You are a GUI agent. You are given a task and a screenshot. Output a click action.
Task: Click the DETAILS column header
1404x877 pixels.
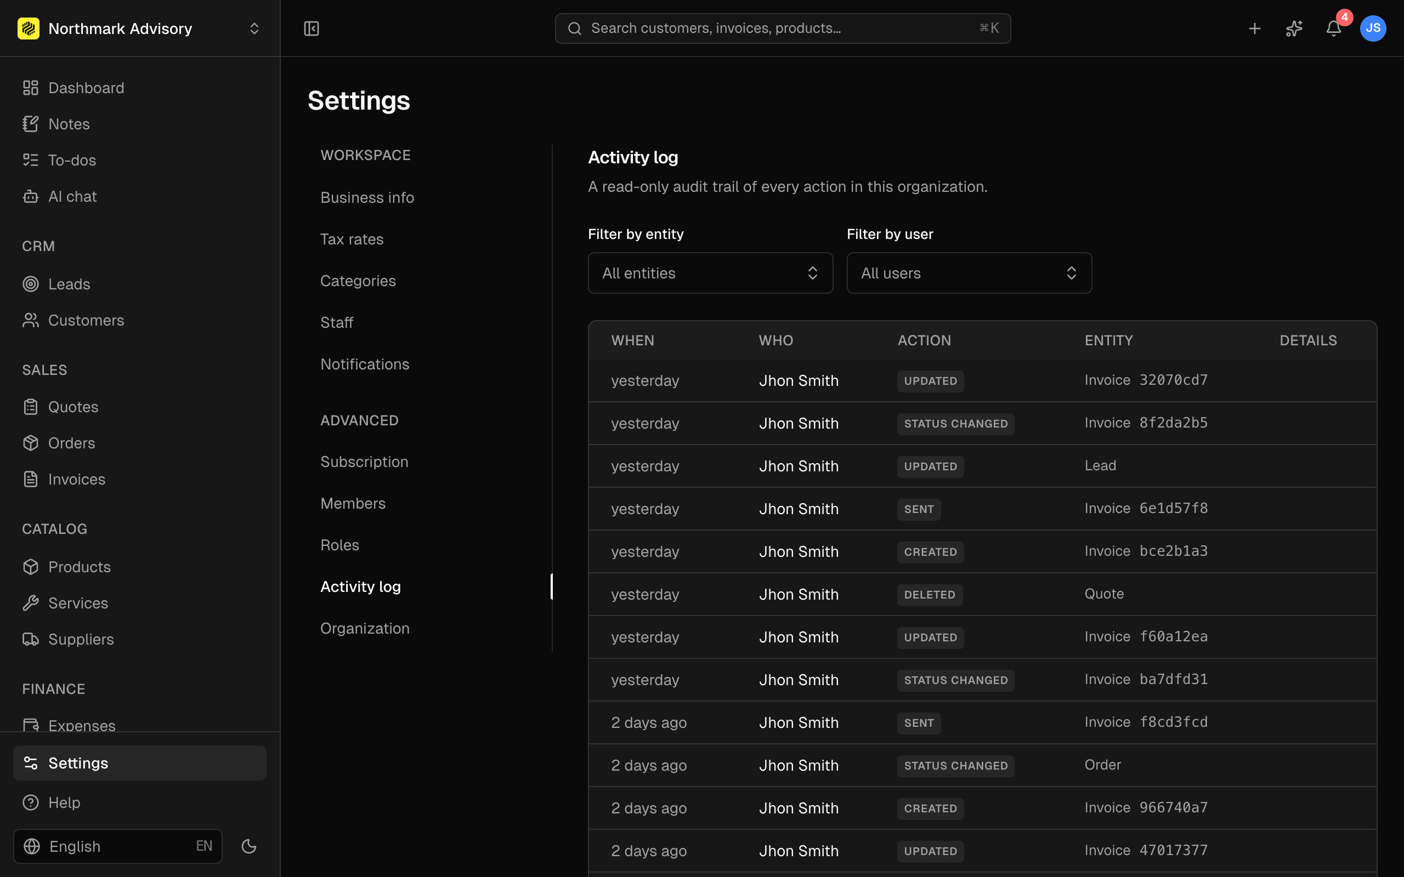pos(1308,340)
